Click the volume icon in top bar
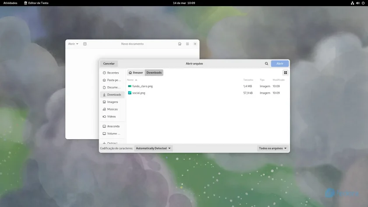 (x=357, y=3)
